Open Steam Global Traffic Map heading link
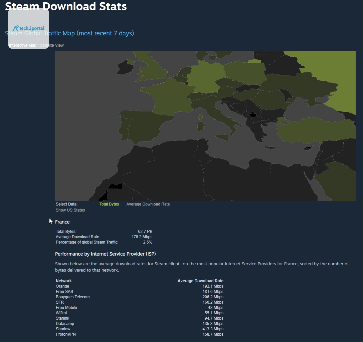 (x=69, y=33)
